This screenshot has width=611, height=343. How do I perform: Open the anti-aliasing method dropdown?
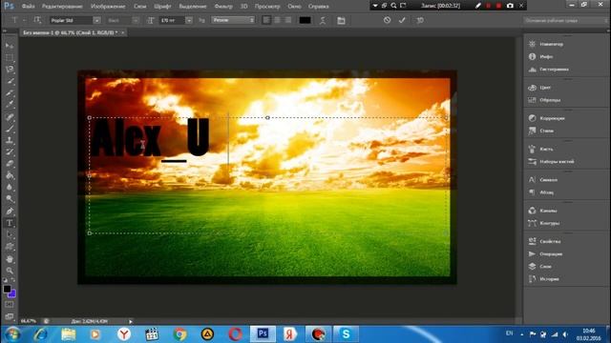pos(233,20)
